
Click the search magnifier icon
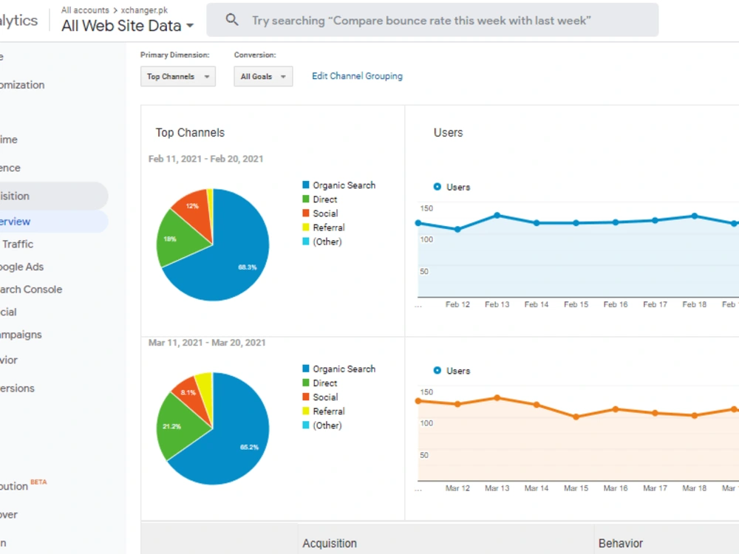(x=231, y=20)
